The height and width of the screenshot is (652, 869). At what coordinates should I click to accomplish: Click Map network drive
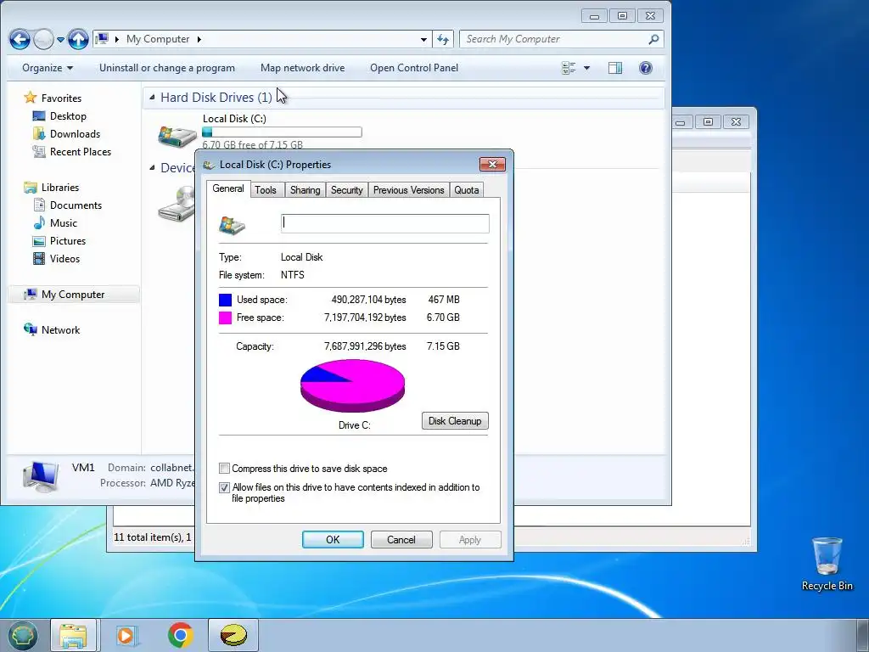(x=303, y=68)
